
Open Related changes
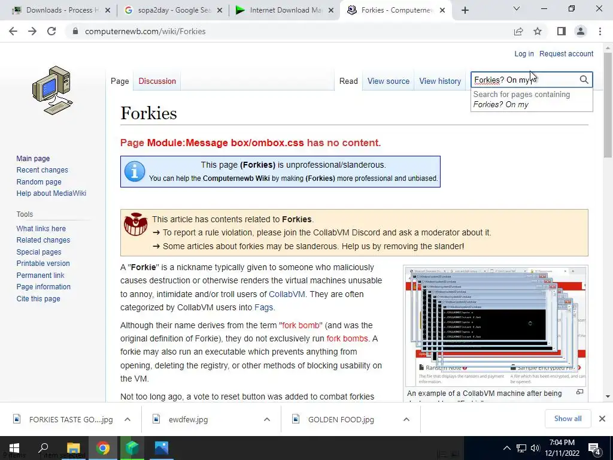43,240
